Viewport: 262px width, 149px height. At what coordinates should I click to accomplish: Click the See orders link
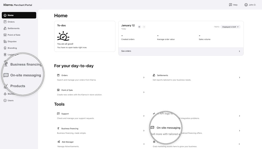pos(126,51)
